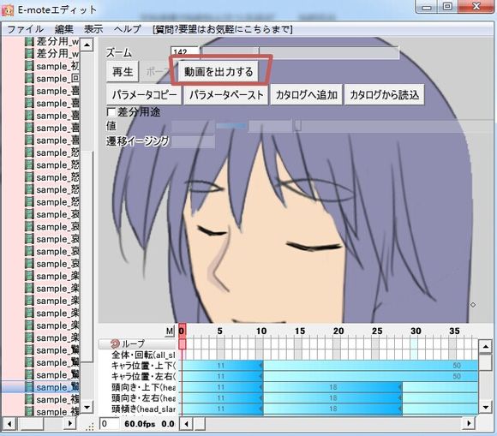Click frame 25 on the timeline ruler
497x436 pixels.
(x=377, y=331)
